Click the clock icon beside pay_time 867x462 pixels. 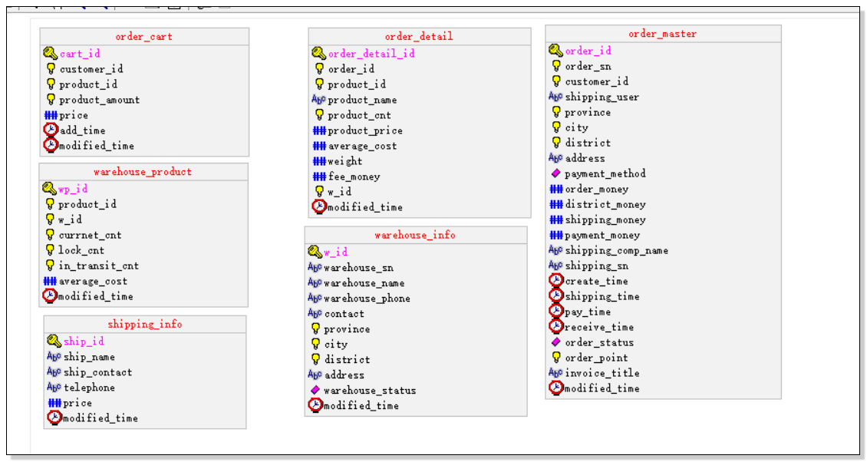coord(555,312)
